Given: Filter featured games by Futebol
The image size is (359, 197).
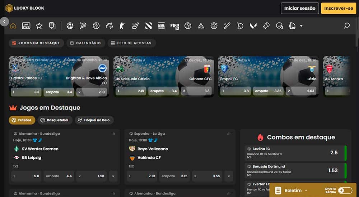Looking at the screenshot, I should point(22,120).
